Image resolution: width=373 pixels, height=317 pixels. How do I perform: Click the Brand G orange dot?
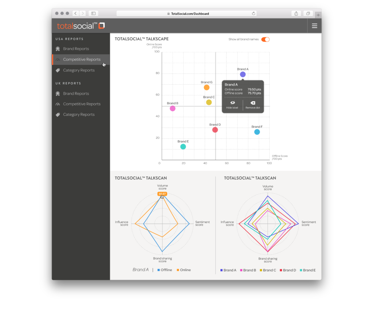click(207, 87)
